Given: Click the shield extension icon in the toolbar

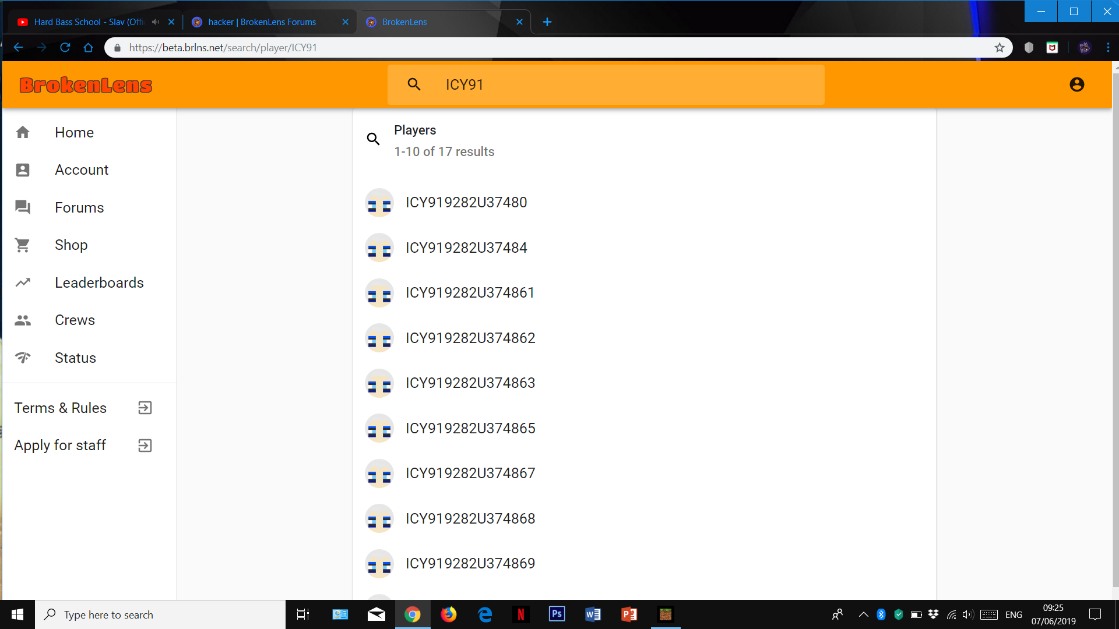Looking at the screenshot, I should (1029, 48).
